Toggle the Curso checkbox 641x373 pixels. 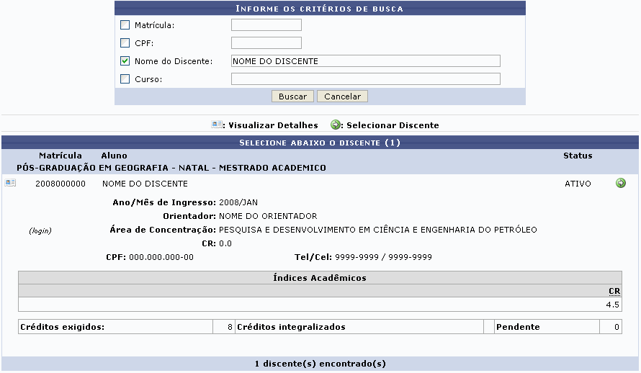[125, 79]
